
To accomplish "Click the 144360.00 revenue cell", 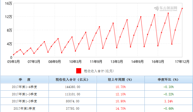I will click(x=72, y=87).
